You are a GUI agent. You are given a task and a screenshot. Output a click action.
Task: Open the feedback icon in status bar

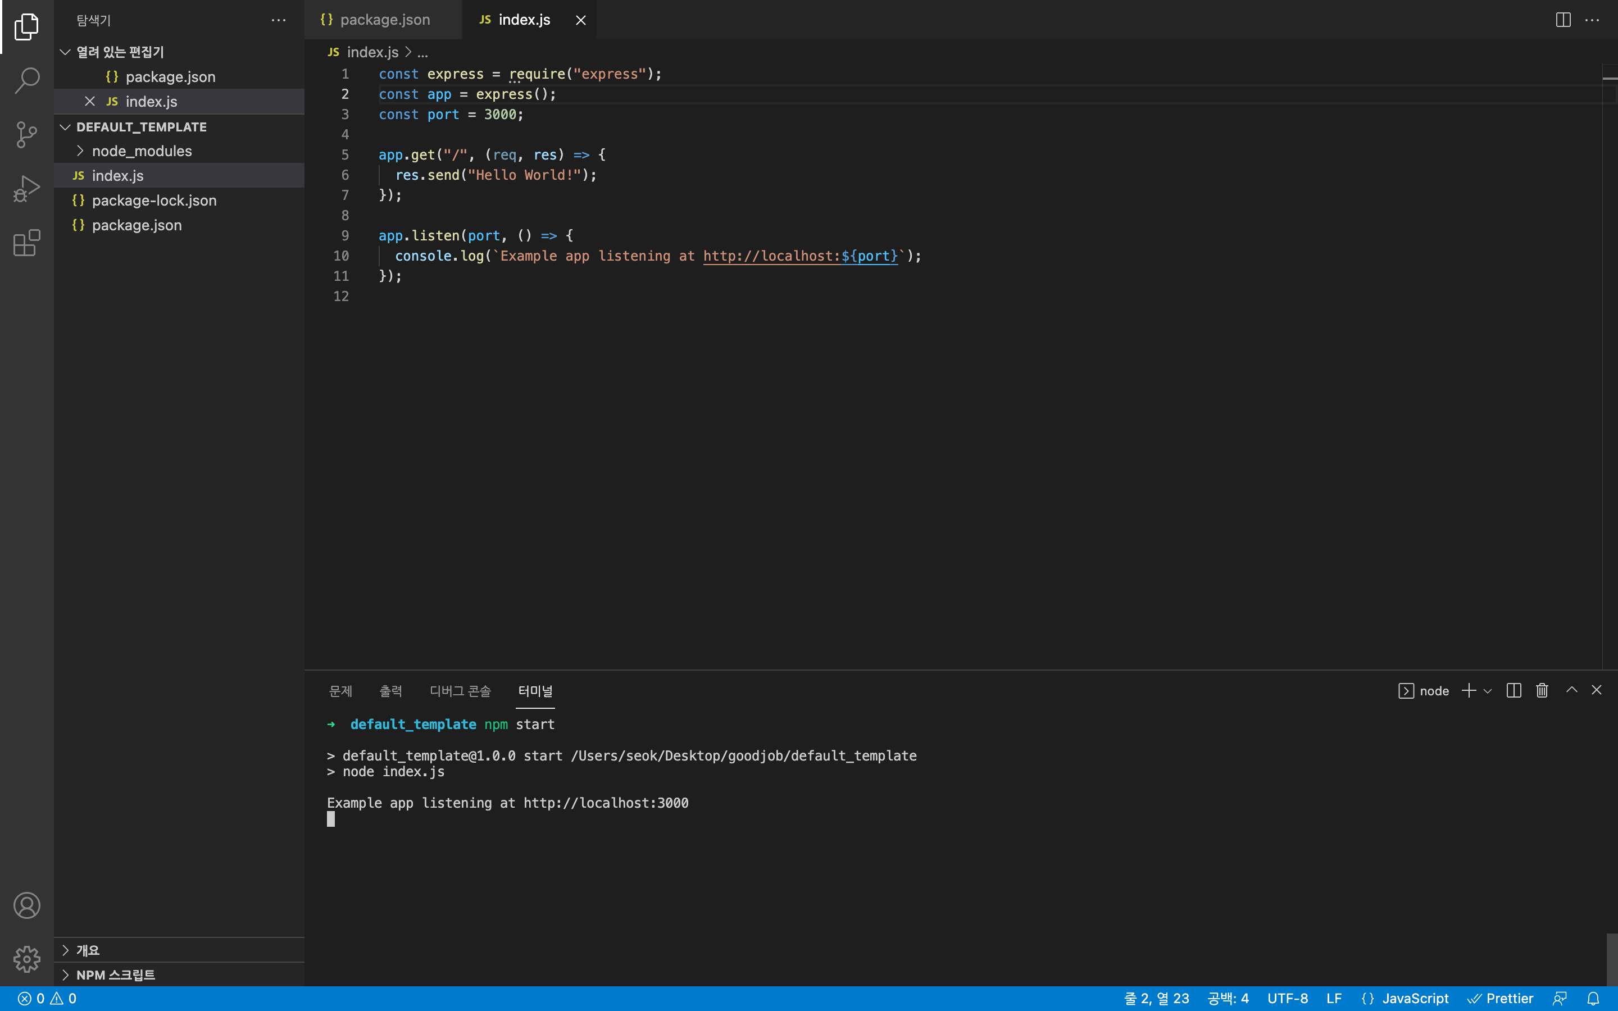pos(1560,998)
